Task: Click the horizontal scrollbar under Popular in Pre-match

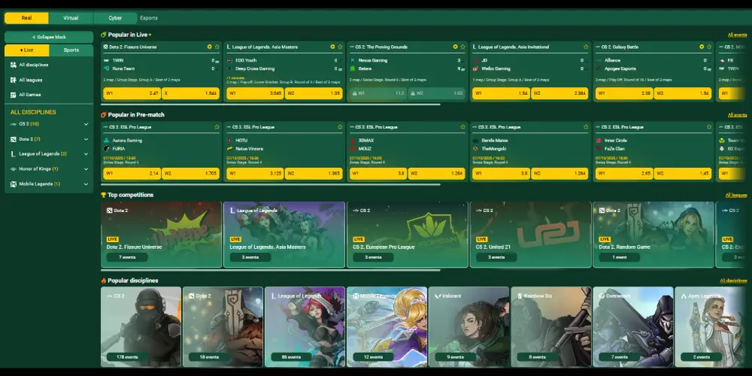Action: click(x=271, y=185)
